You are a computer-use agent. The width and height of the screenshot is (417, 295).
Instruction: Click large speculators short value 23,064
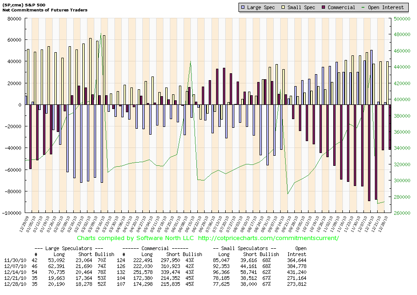tap(84, 260)
